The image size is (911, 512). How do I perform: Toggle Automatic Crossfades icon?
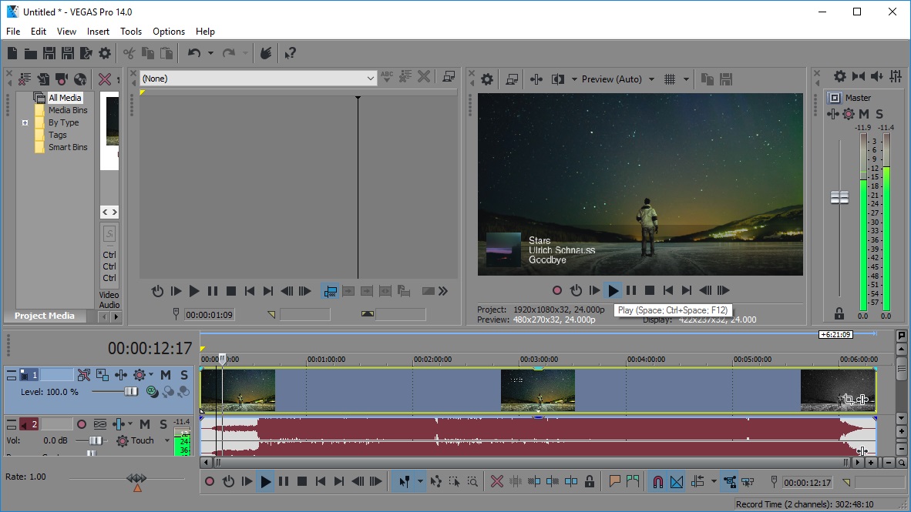(x=676, y=482)
